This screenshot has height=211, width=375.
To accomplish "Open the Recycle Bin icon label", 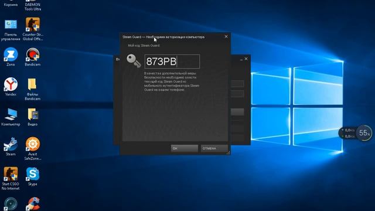I will 11,5.
